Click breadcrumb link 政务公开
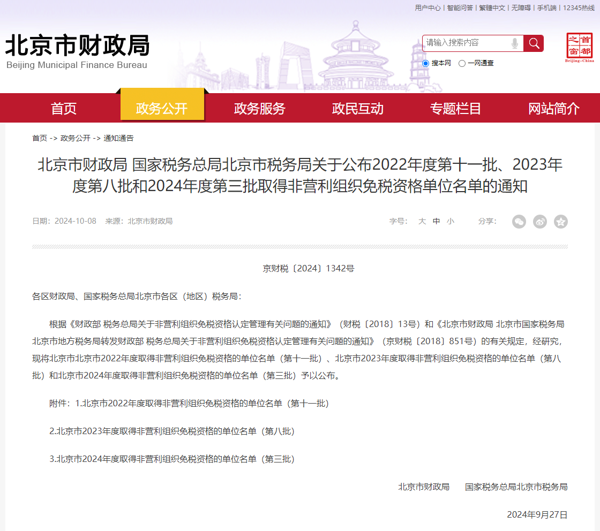This screenshot has width=600, height=531. 76,138
